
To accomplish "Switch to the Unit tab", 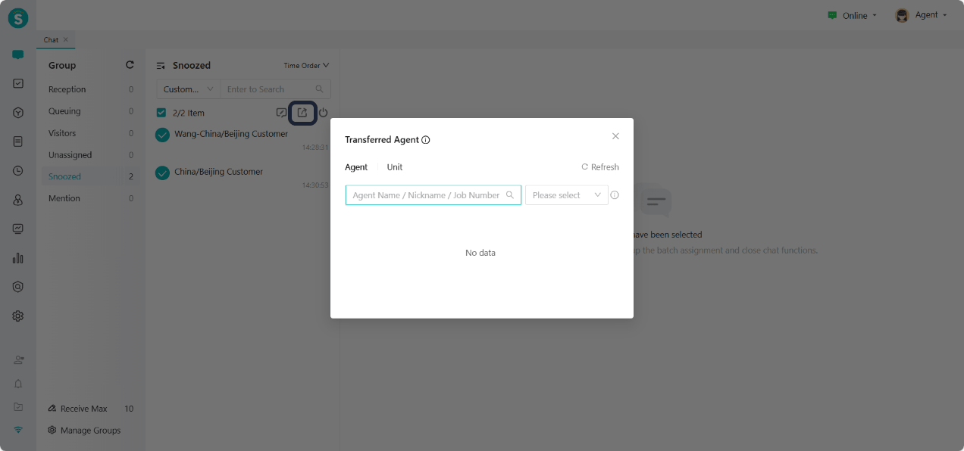I will pyautogui.click(x=395, y=167).
